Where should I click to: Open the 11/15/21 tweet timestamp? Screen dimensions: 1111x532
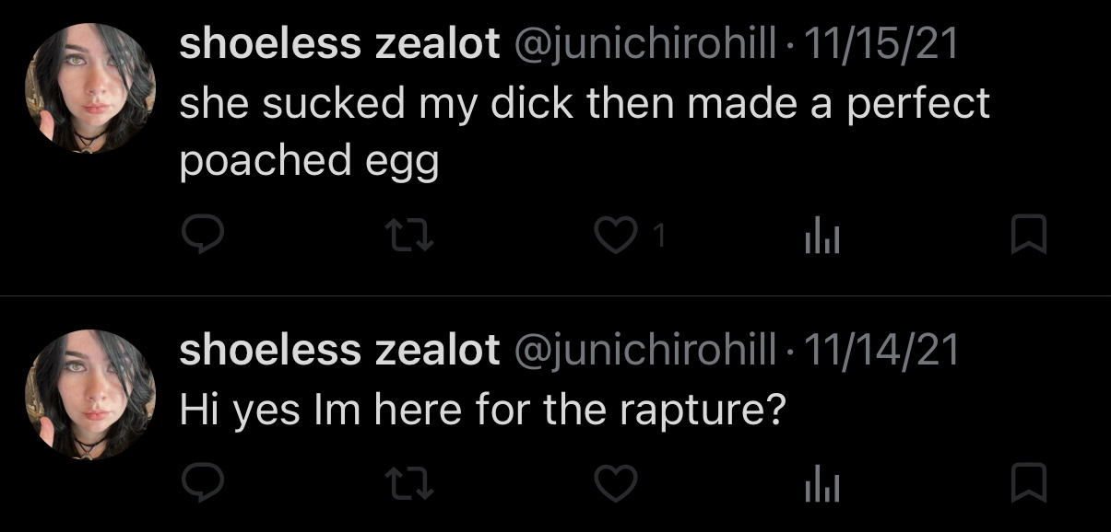point(882,46)
